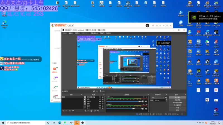Screen dimensions: 223x125
Task: Open scene transition properties gear
Action: 166,98
